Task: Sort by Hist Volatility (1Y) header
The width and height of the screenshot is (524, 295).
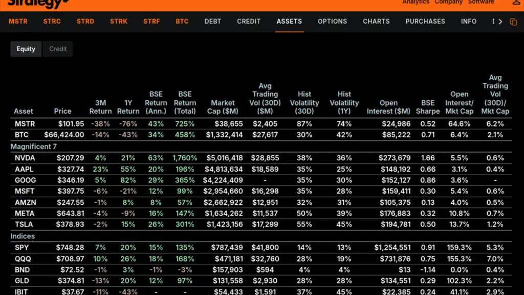Action: click(x=344, y=102)
